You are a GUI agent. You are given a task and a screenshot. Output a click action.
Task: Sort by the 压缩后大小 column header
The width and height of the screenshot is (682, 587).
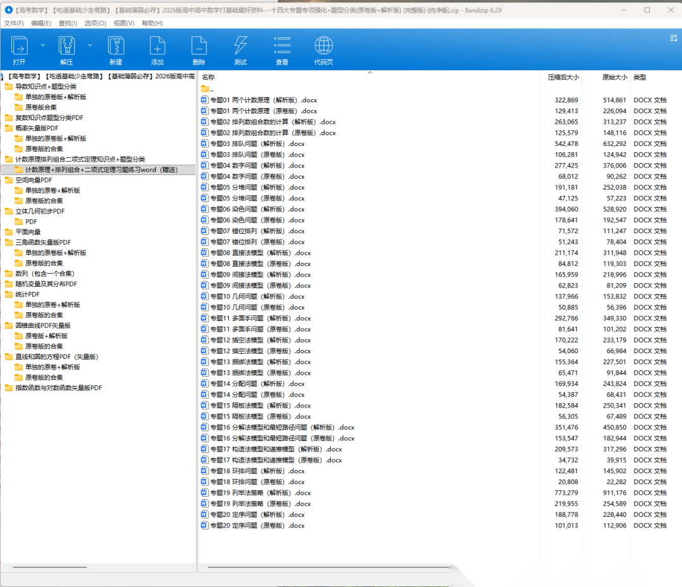tap(563, 77)
